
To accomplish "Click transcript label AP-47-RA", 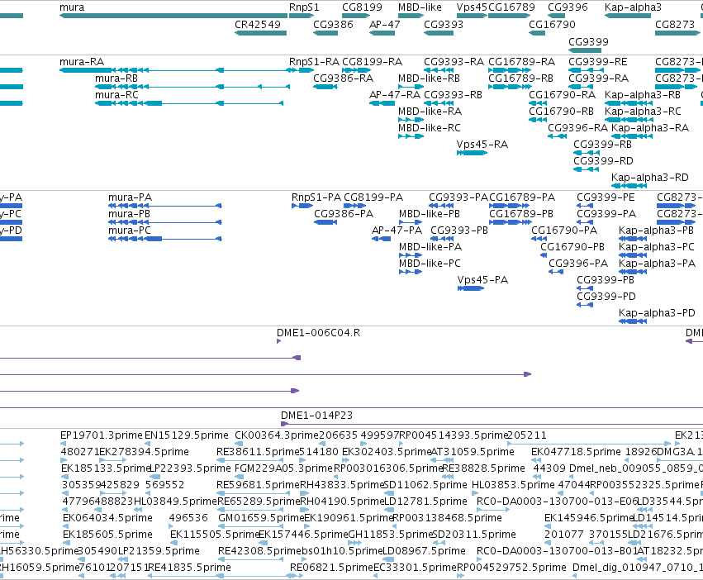I will [395, 95].
